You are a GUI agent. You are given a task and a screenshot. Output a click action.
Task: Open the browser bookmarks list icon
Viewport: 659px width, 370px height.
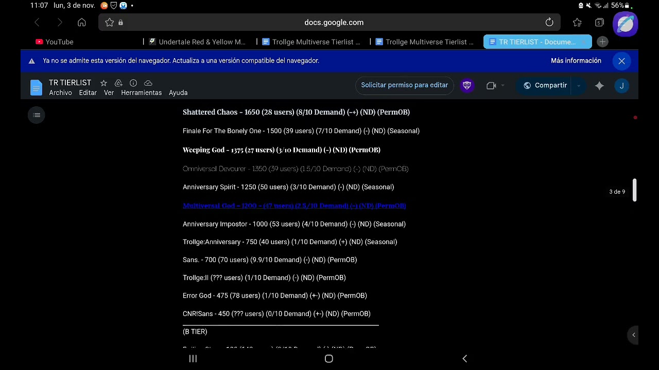click(577, 23)
